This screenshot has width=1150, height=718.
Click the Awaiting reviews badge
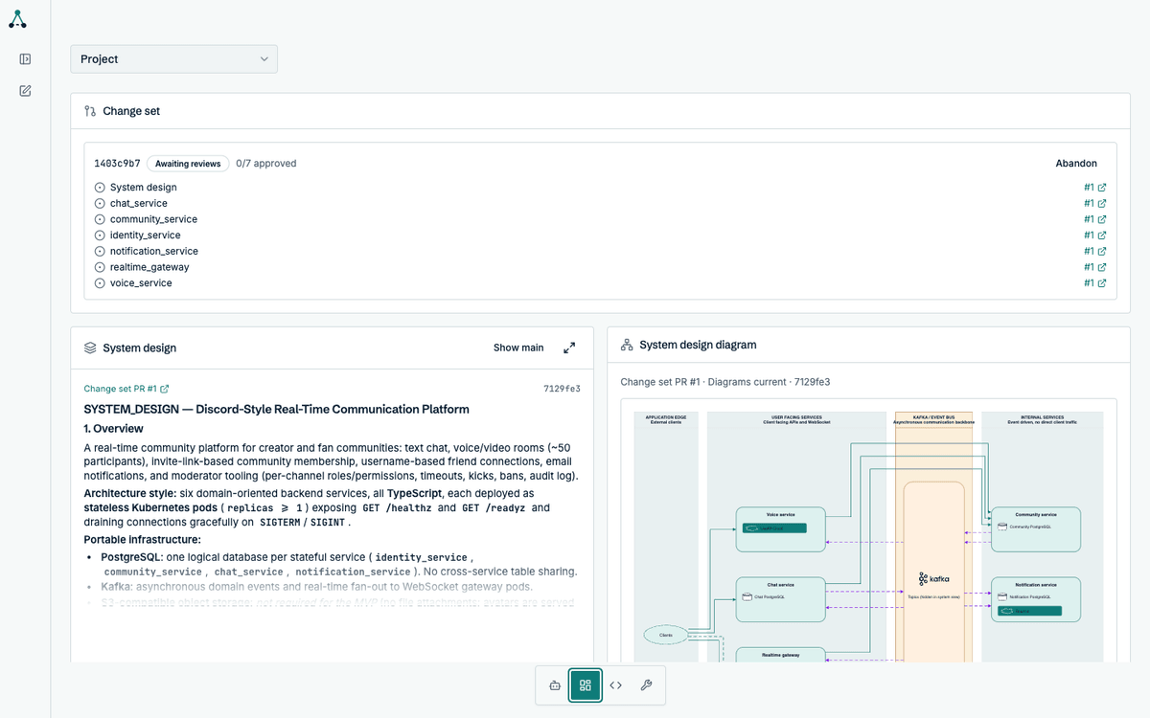tap(188, 164)
